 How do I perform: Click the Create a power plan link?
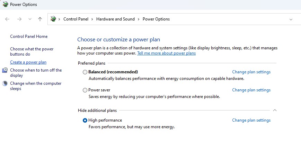[28, 62]
